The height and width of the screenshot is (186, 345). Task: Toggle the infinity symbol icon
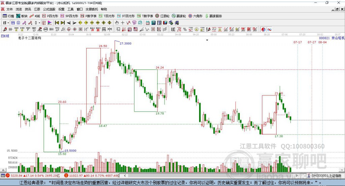(x=269, y=30)
